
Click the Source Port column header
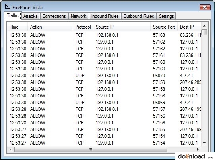pos(164,27)
